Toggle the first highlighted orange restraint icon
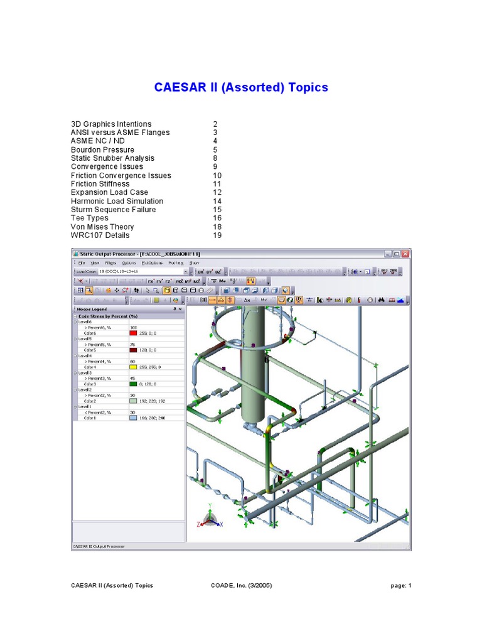Image resolution: width=482 pixels, height=643 pixels. (212, 300)
